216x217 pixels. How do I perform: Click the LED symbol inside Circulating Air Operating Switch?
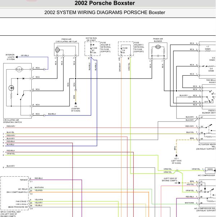11,88
